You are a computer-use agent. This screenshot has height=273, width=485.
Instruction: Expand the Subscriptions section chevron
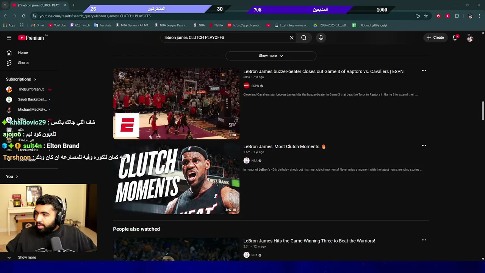tap(35, 79)
